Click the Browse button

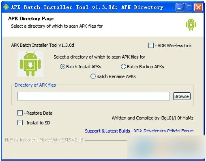click(182, 96)
